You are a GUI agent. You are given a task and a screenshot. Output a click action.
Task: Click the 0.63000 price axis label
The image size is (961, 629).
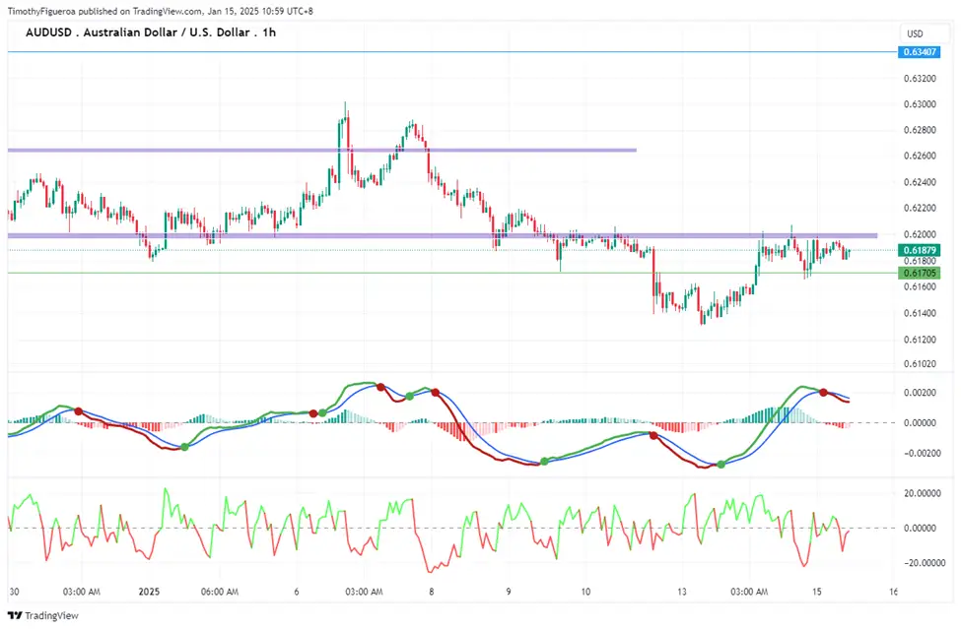(920, 104)
